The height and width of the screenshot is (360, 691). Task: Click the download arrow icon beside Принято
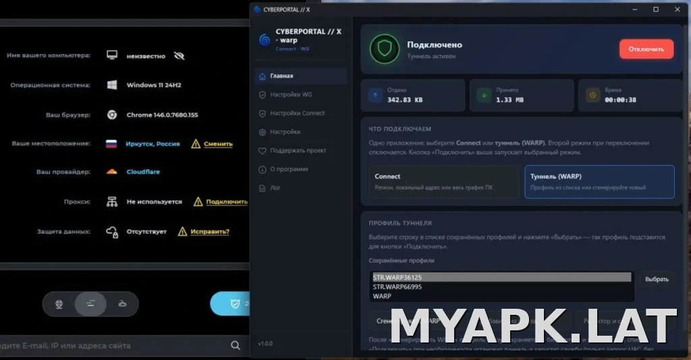484,95
